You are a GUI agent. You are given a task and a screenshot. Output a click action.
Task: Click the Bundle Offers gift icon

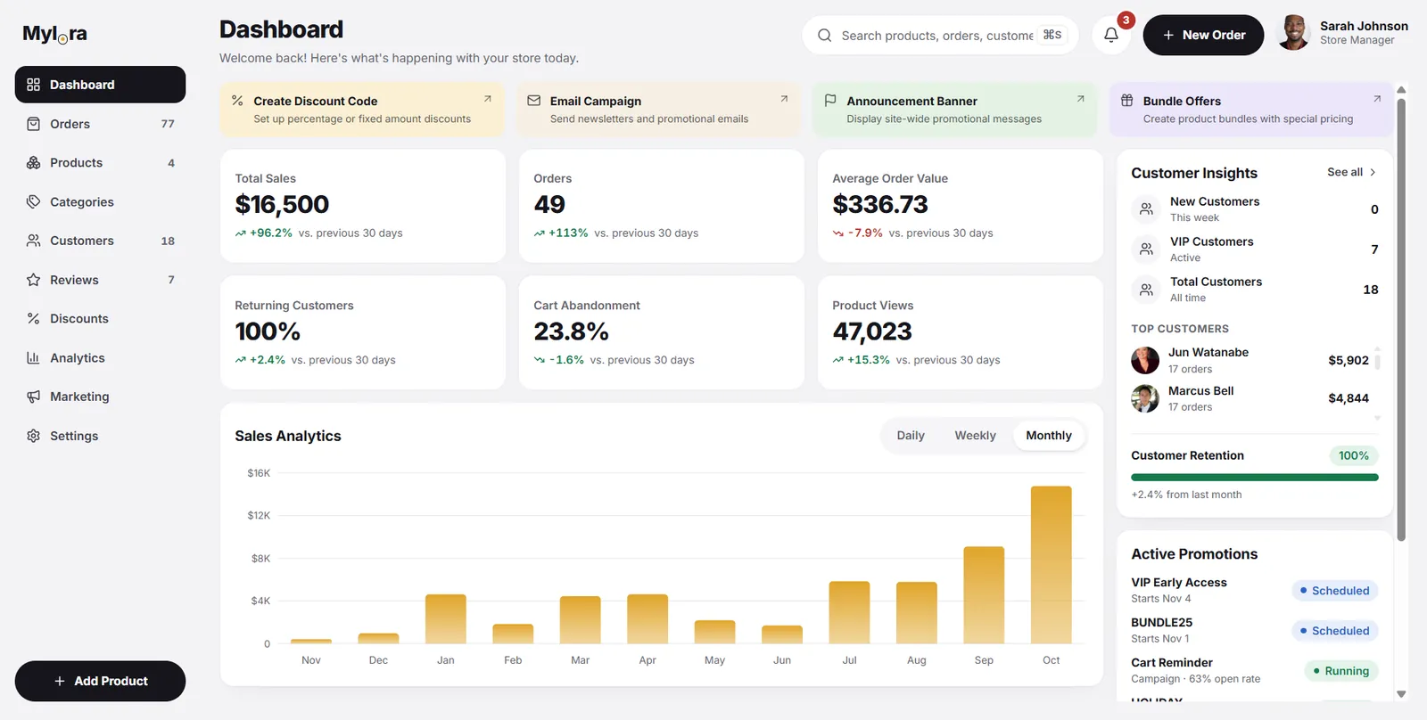click(x=1127, y=101)
